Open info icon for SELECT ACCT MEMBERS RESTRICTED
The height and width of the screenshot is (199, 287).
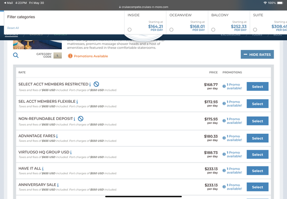(x=90, y=84)
